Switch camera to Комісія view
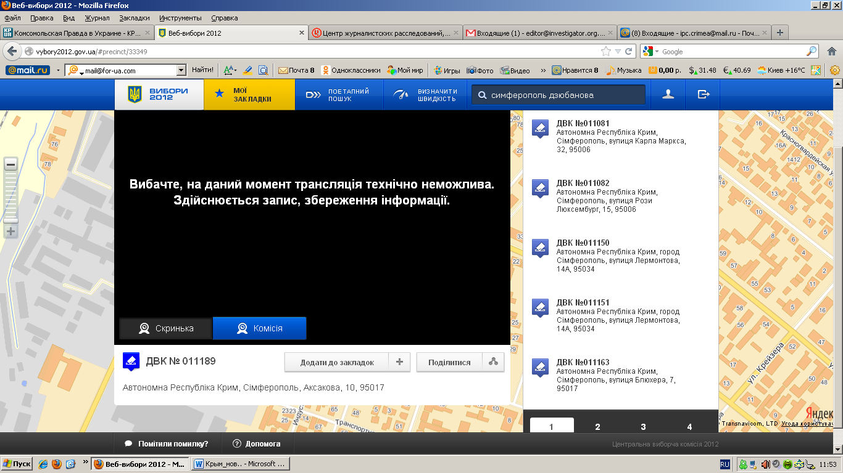The width and height of the screenshot is (843, 473). [260, 328]
